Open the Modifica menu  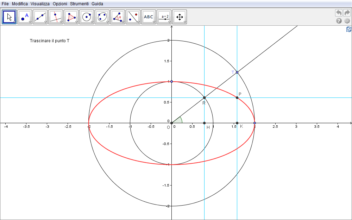pos(20,4)
